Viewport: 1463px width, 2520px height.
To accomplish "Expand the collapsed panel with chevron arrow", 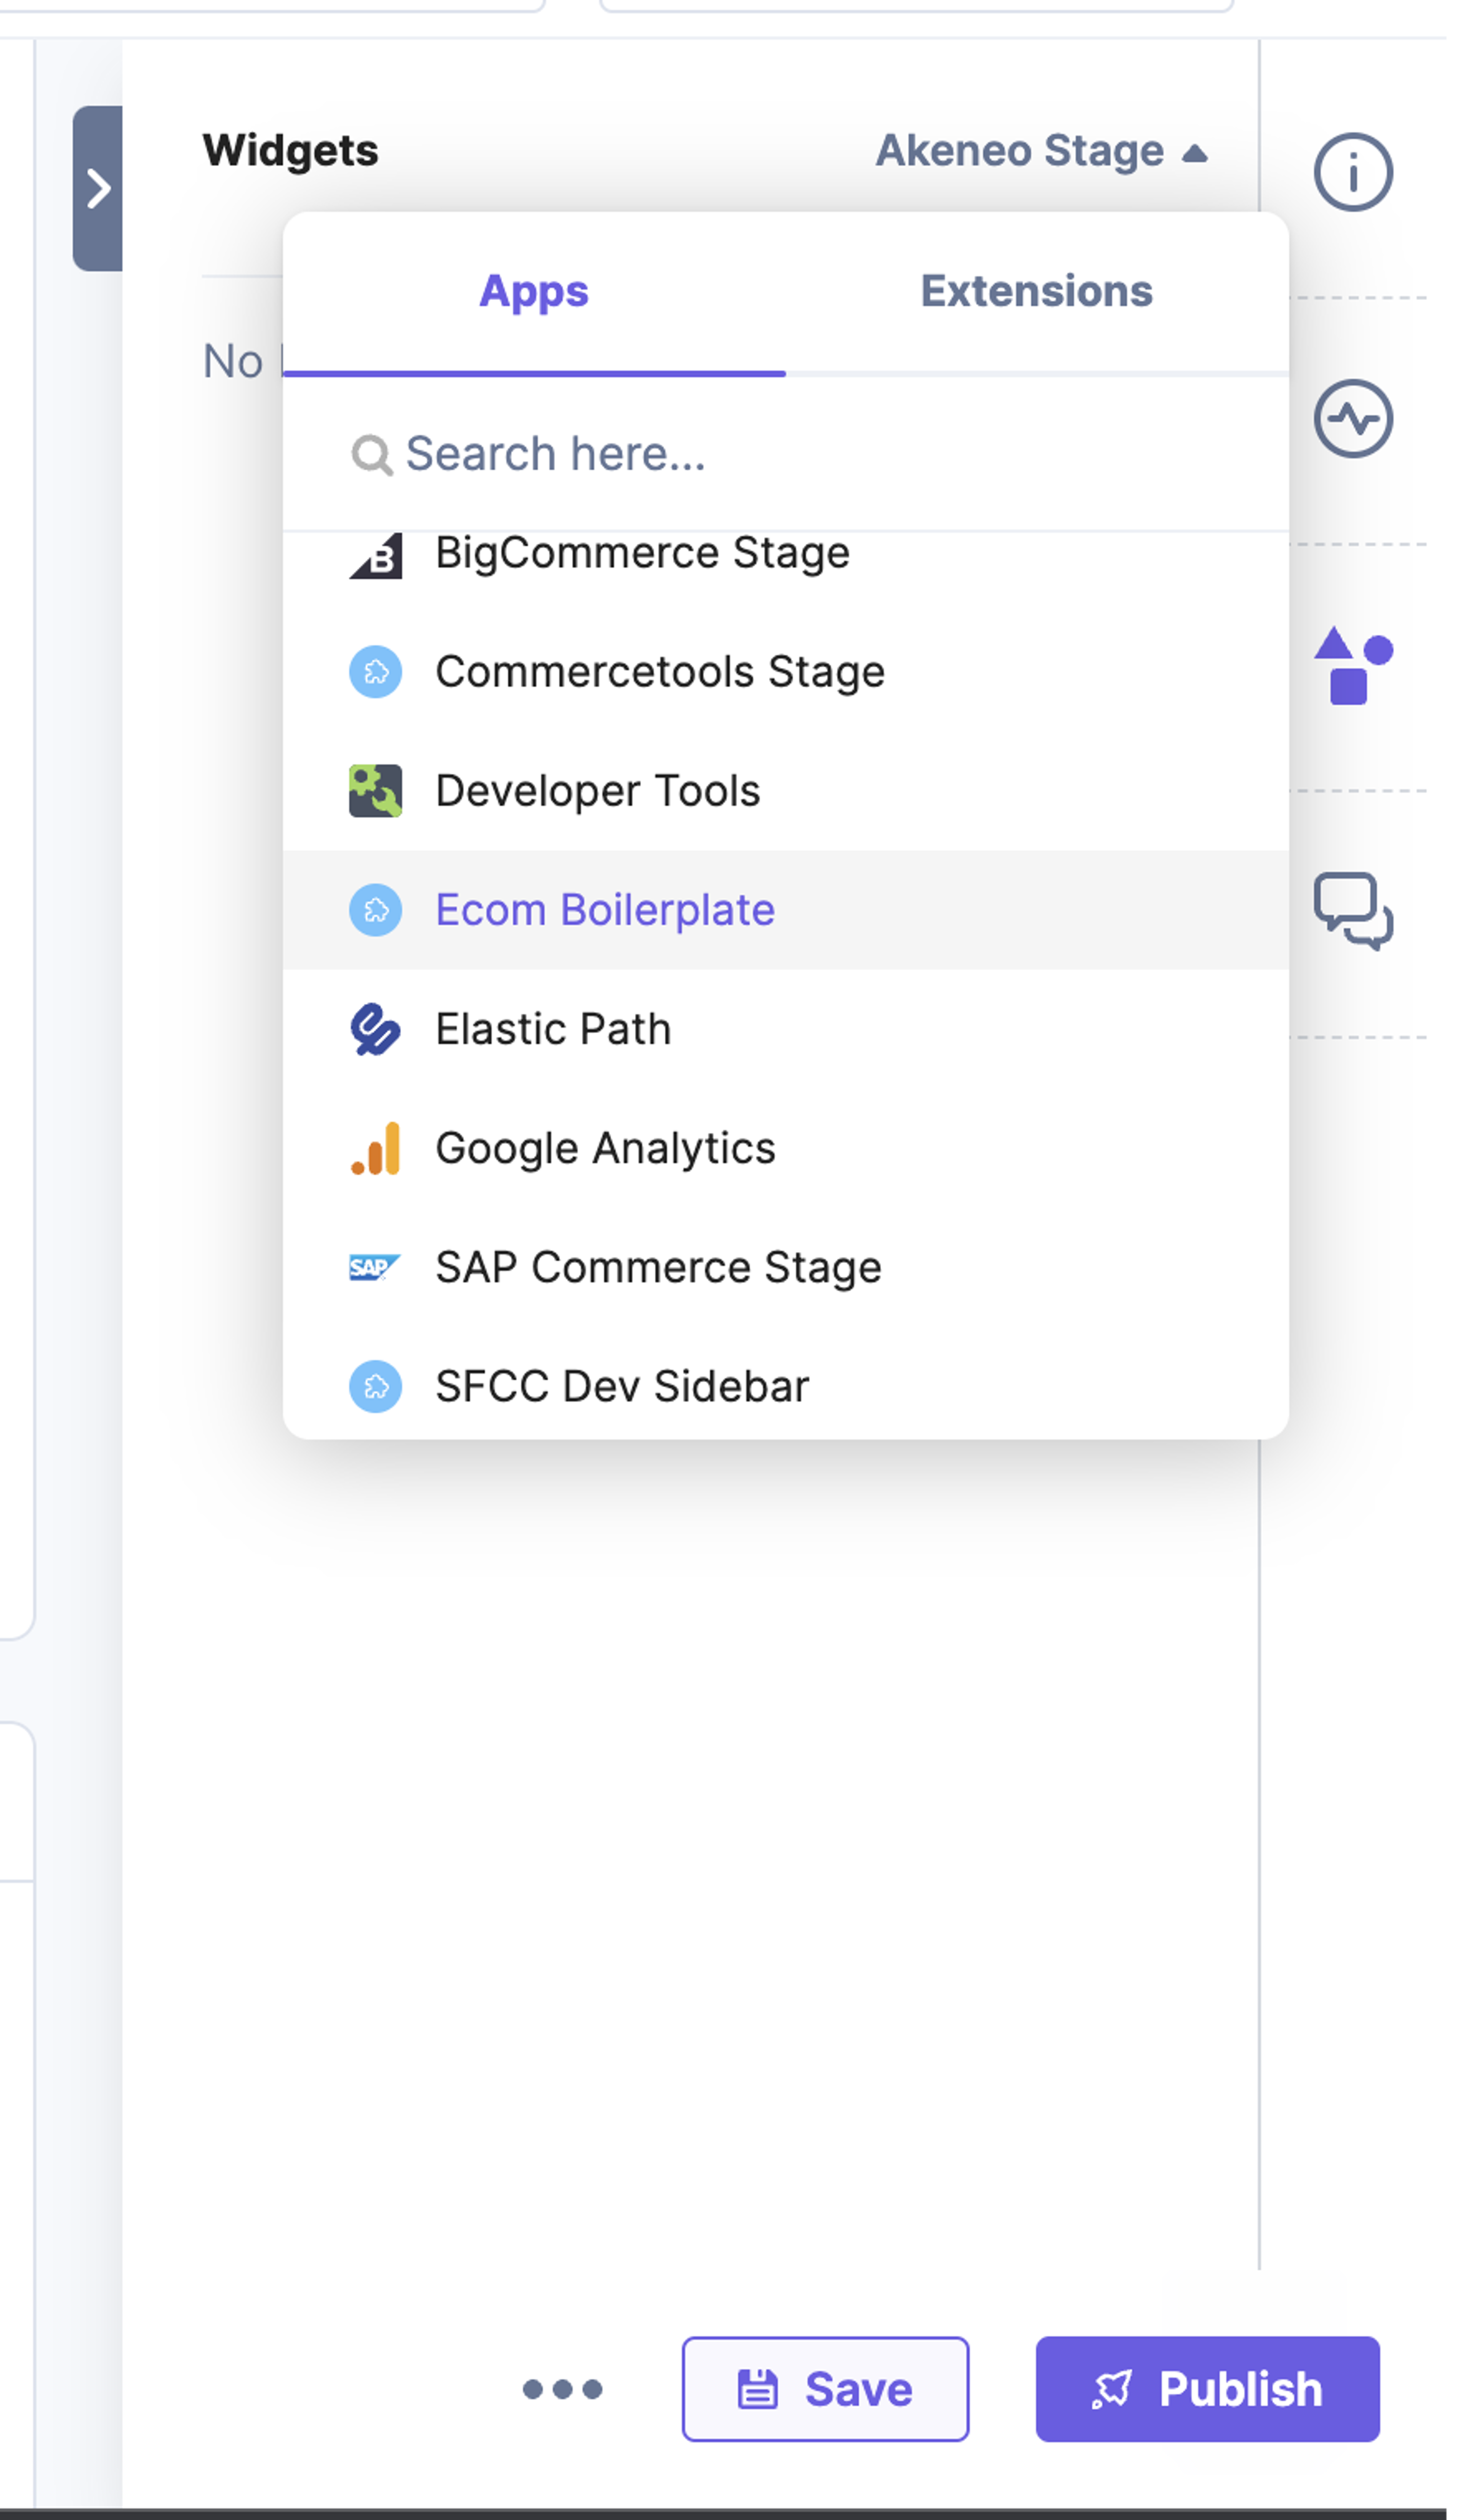I will (98, 188).
